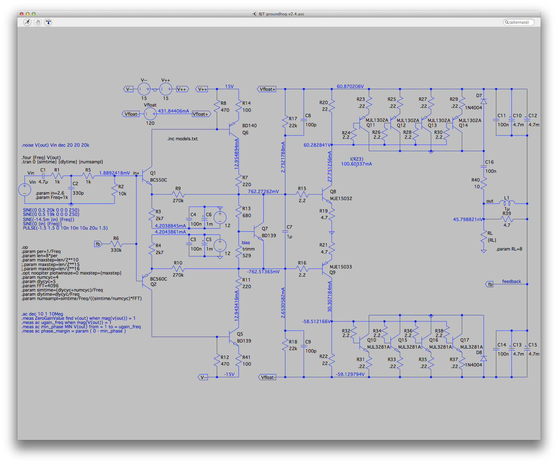Select the .meas ZeroGainValue line
558x464 pixels.
(x=78, y=318)
